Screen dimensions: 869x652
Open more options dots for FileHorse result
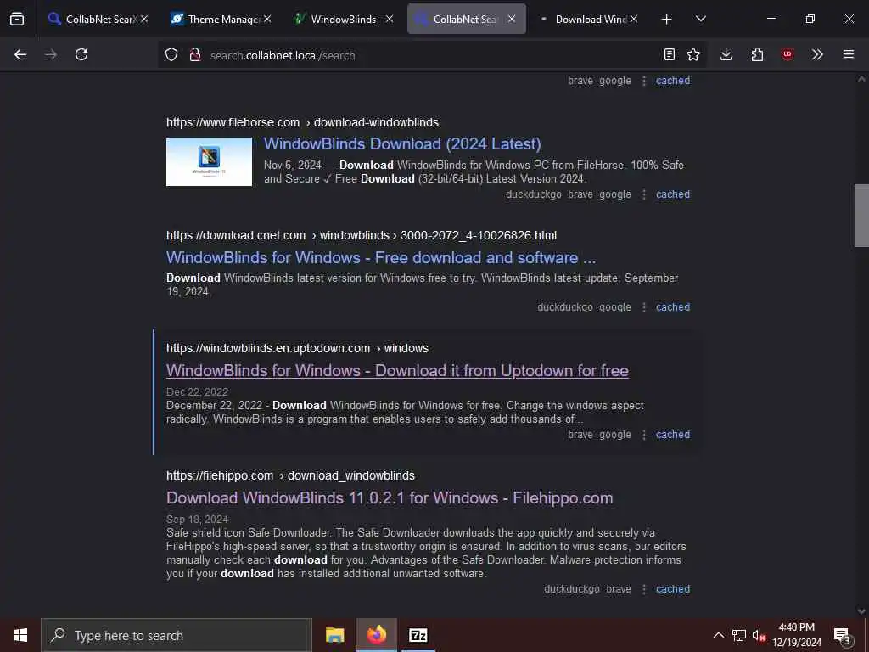[x=644, y=194]
